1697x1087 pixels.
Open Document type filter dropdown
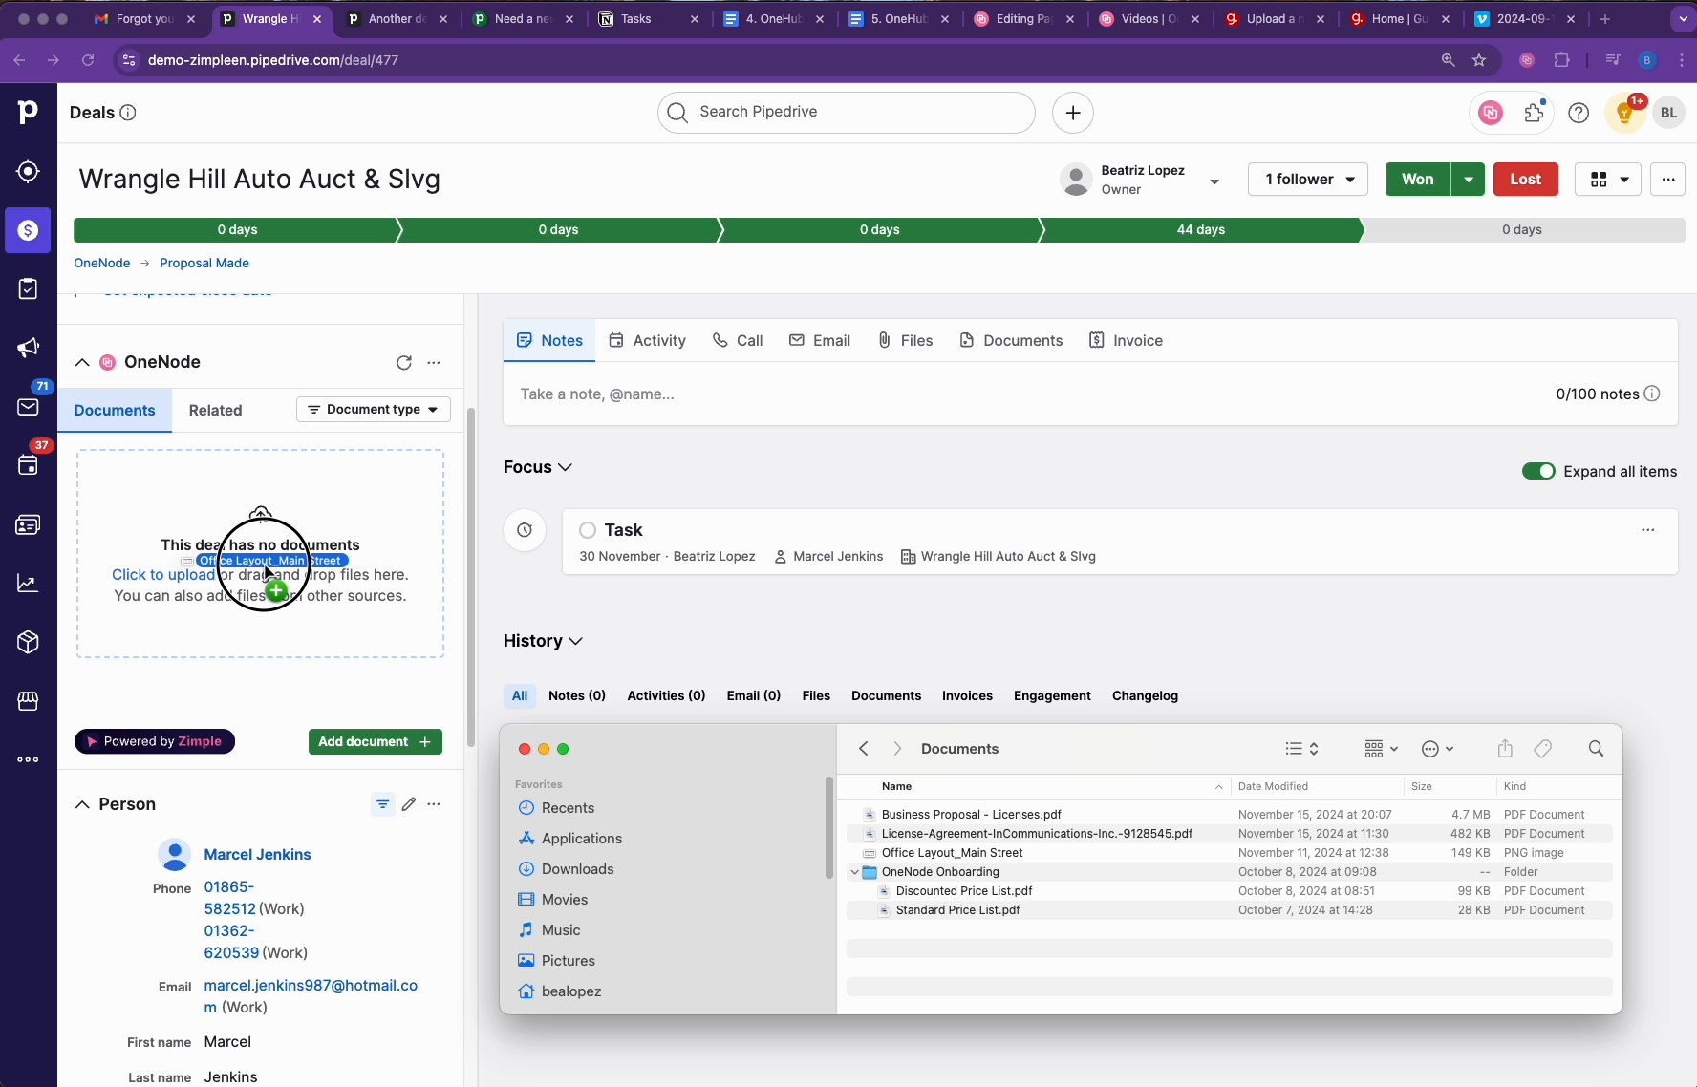click(x=374, y=410)
